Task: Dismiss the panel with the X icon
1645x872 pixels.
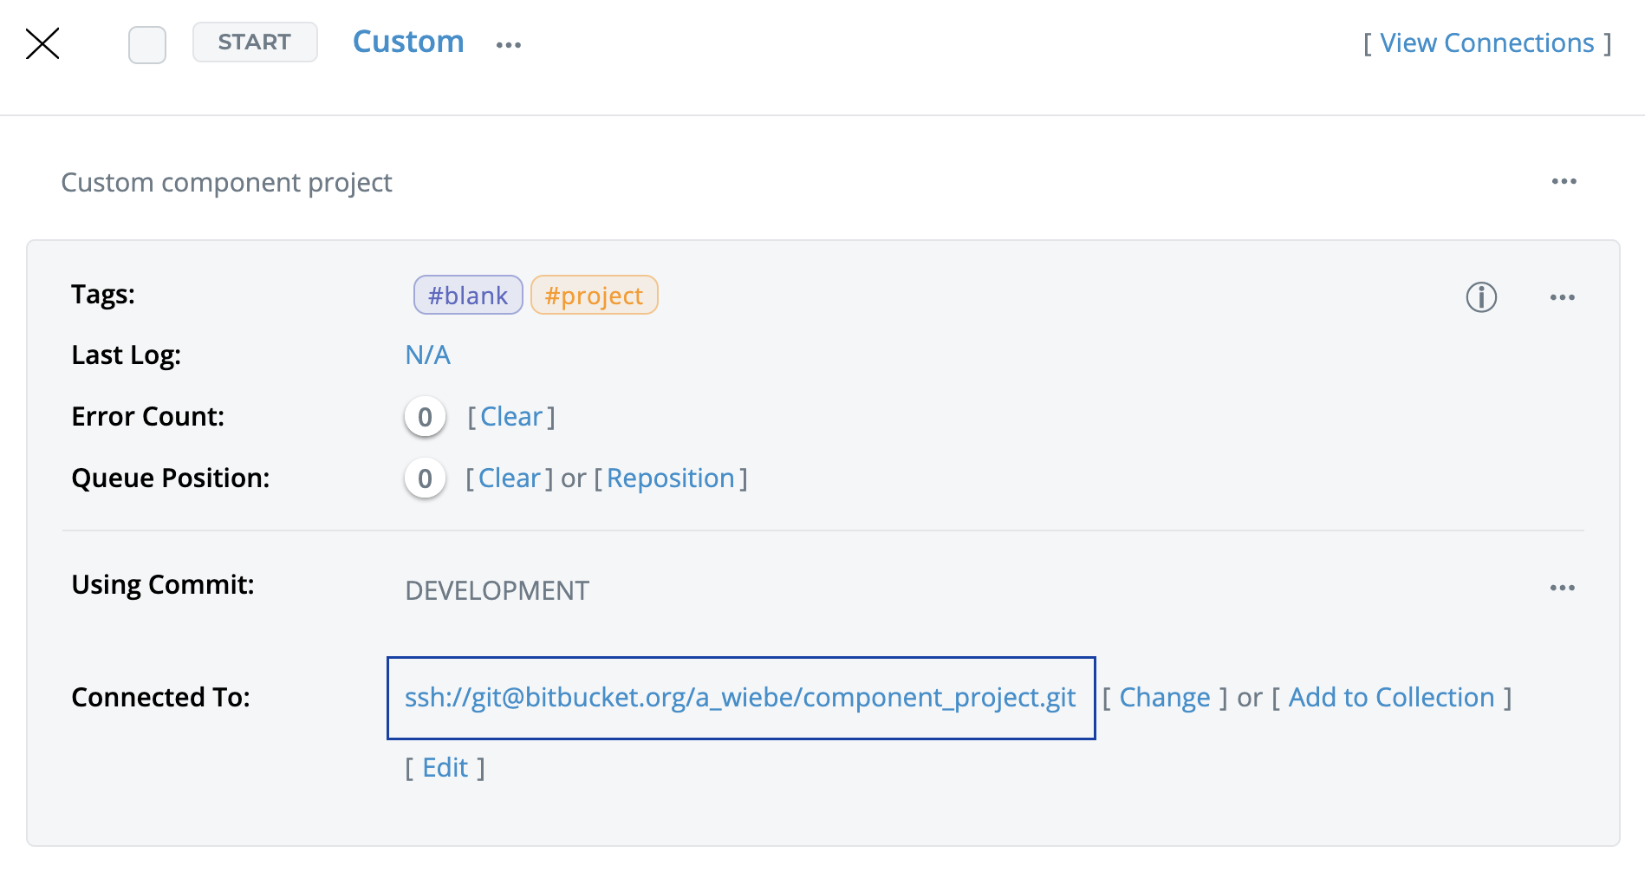Action: (42, 43)
